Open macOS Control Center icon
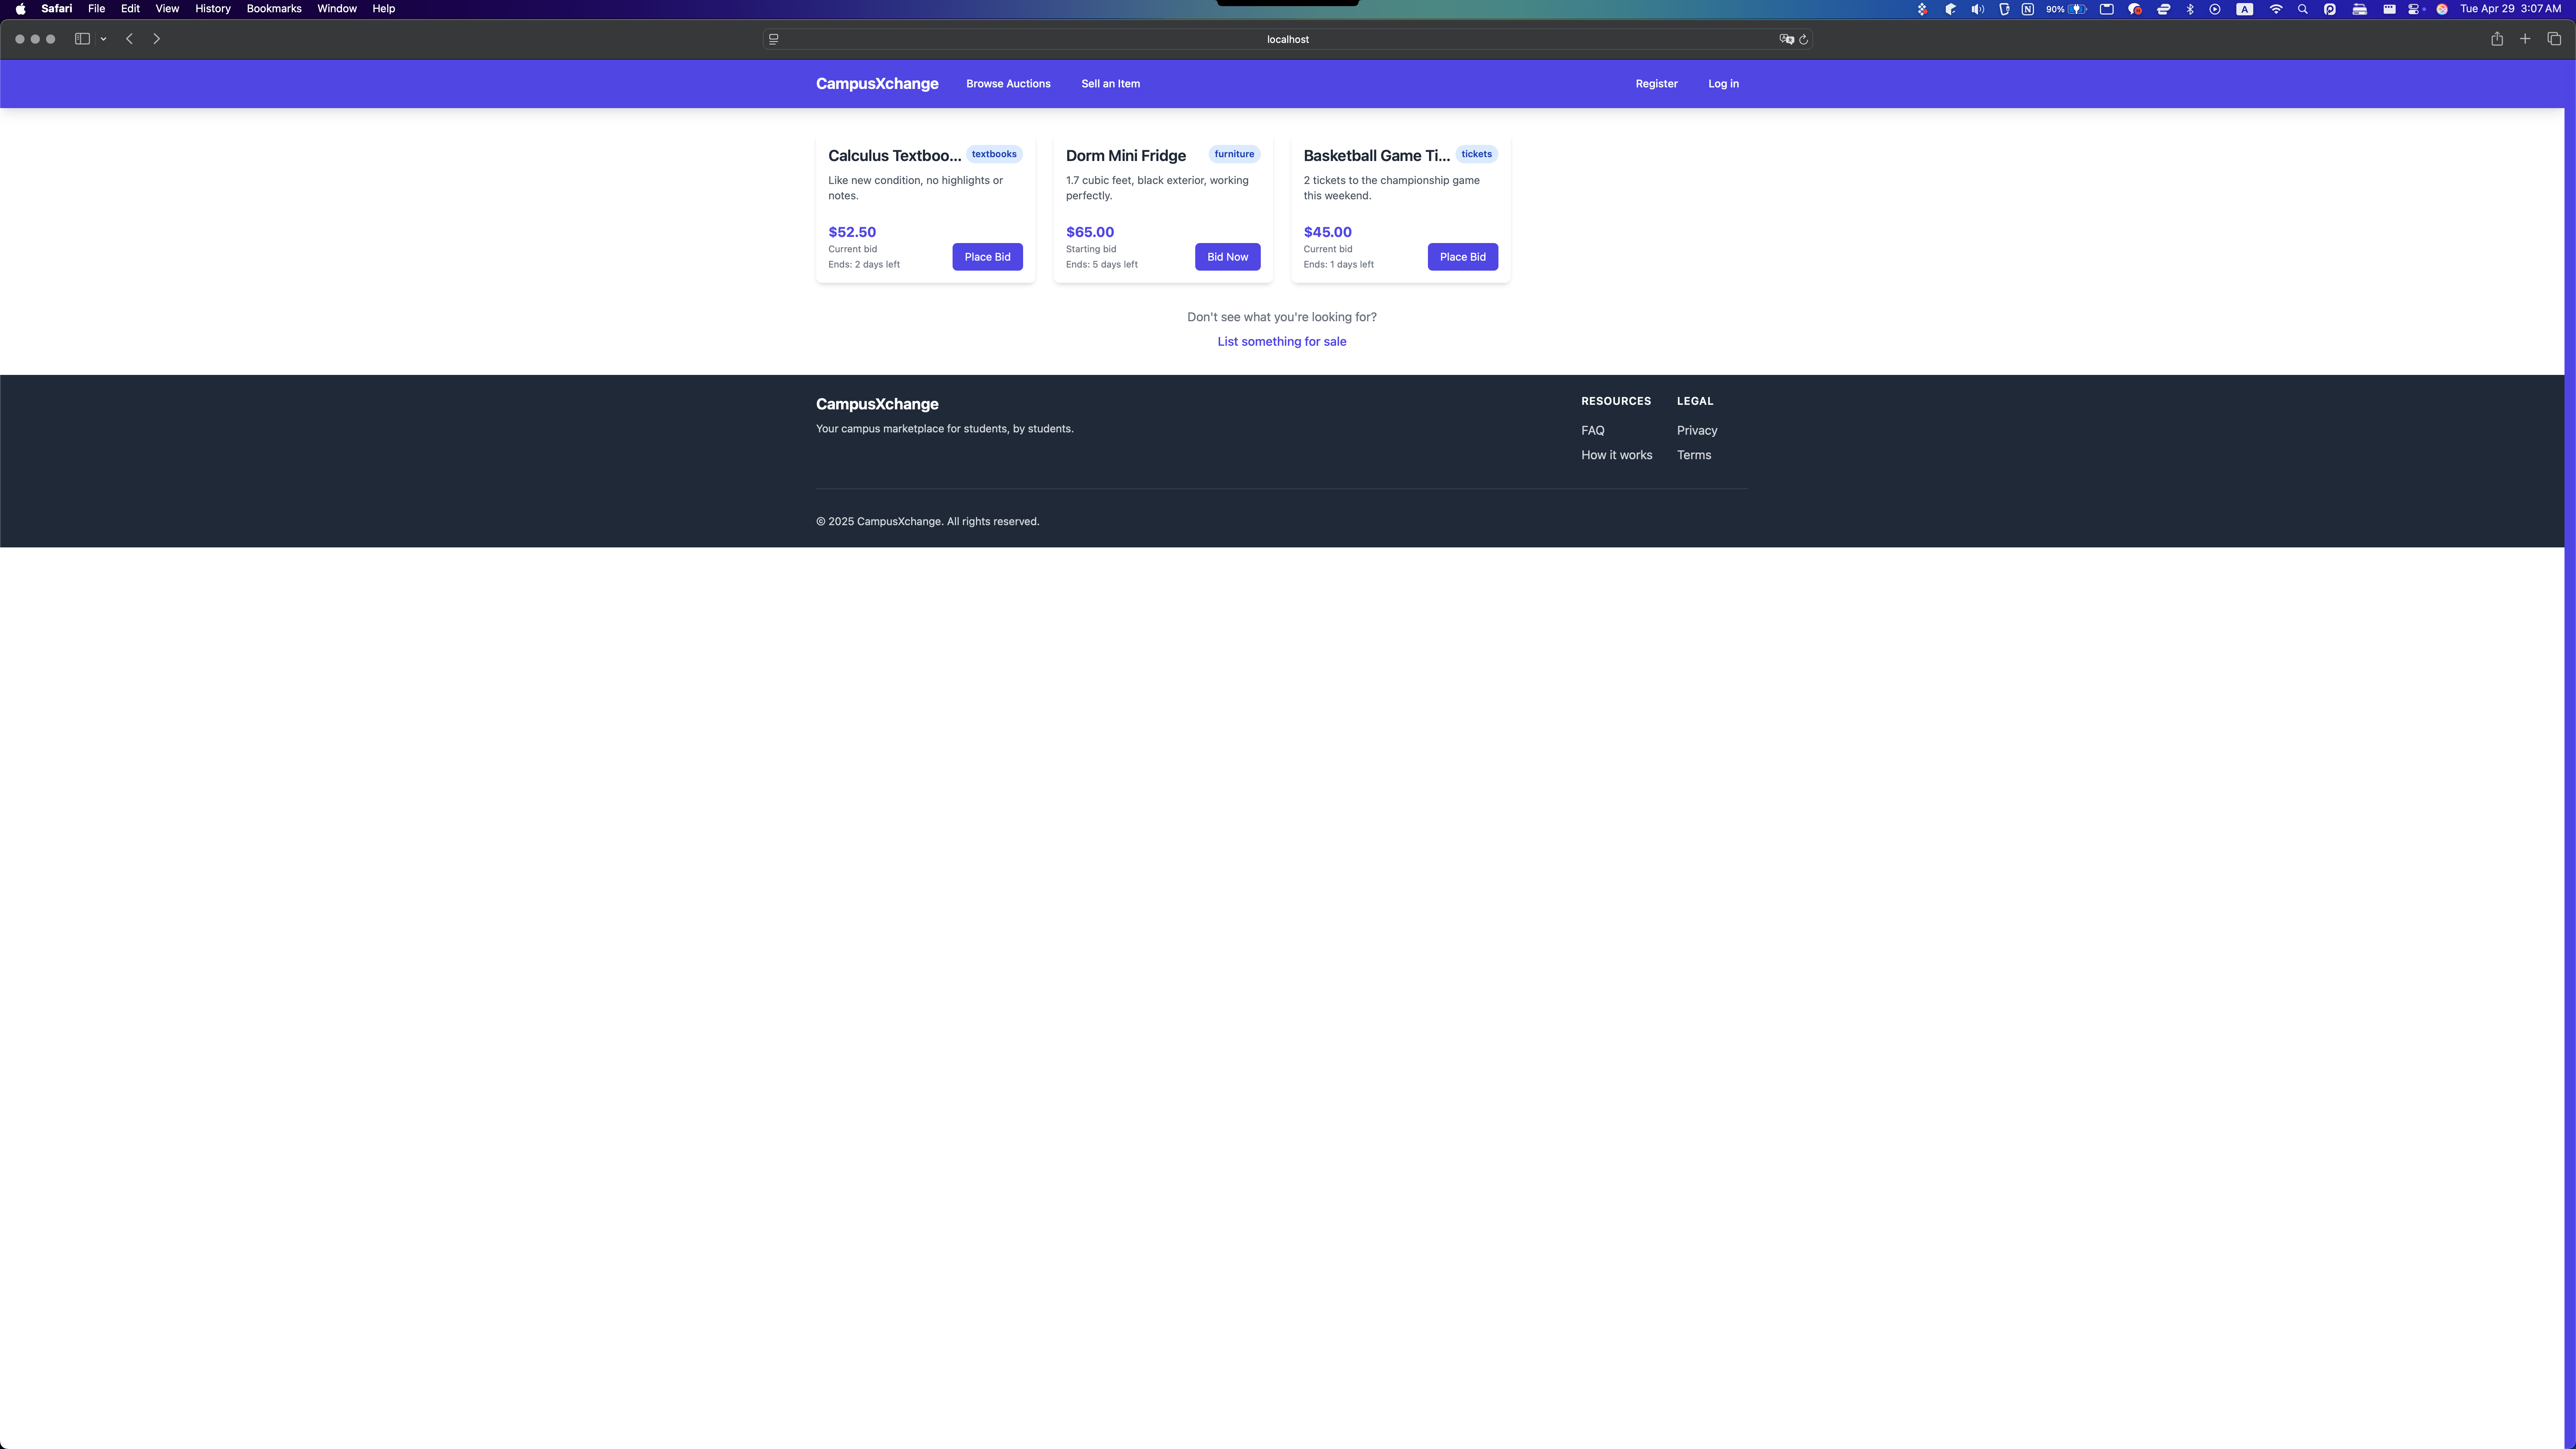 point(2413,9)
